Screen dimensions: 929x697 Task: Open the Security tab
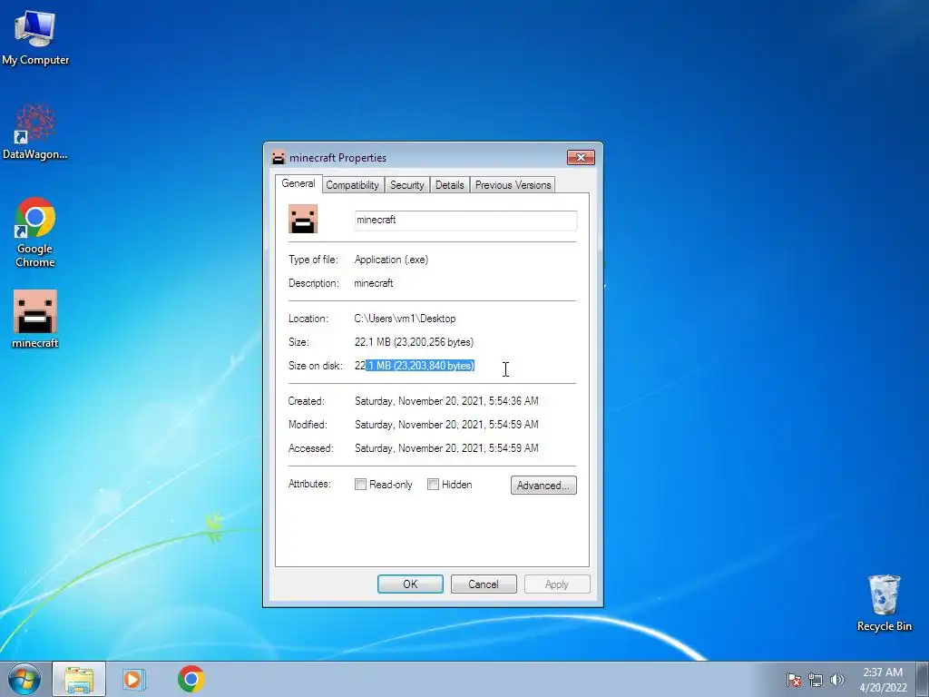click(407, 185)
